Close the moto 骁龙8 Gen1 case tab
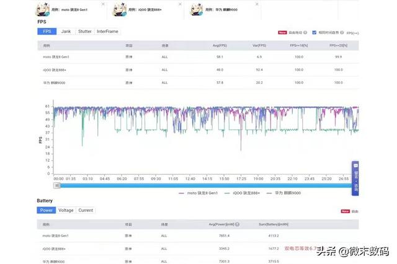The height and width of the screenshot is (264, 397). click(105, 4)
